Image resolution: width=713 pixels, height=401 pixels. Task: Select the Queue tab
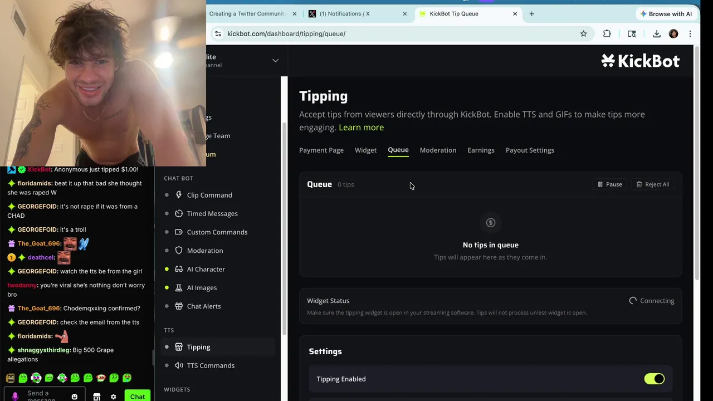[398, 150]
